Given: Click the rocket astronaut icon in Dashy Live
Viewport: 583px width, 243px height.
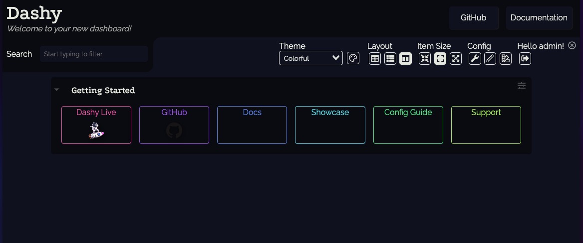Looking at the screenshot, I should click(x=96, y=130).
